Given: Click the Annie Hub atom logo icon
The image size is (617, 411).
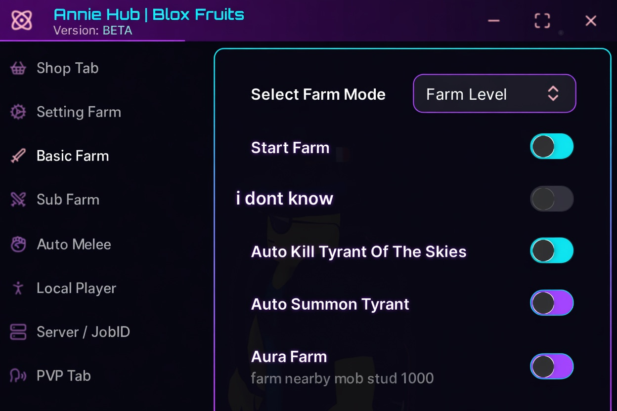Looking at the screenshot, I should [x=21, y=20].
